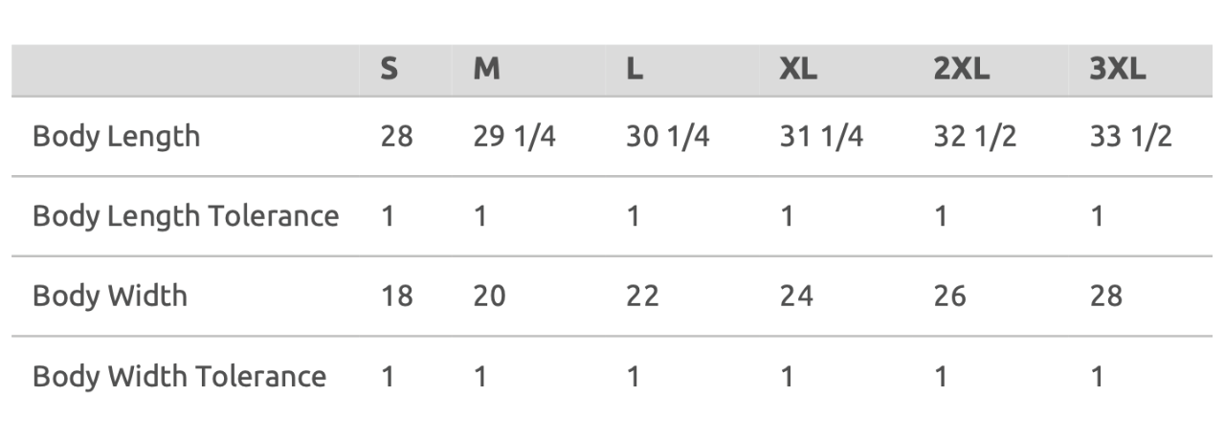This screenshot has height=440, width=1225.
Task: Click Body Length value 32 1/2
Action: pyautogui.click(x=975, y=137)
